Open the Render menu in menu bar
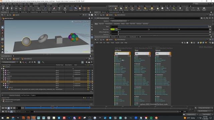Image resolution: width=214 pixels, height=120 pixels. pyautogui.click(x=10, y=4)
